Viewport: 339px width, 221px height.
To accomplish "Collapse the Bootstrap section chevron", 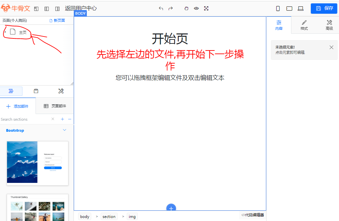I will coord(65,130).
